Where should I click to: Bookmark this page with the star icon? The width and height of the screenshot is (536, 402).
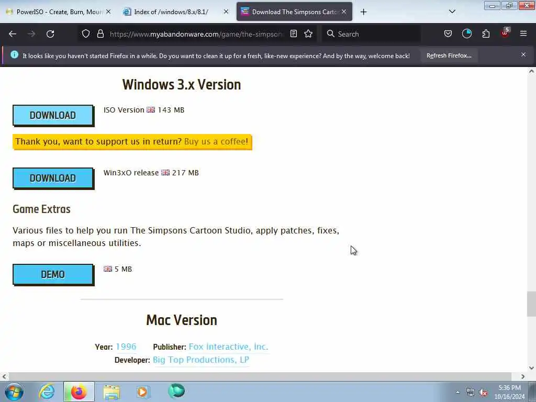coord(308,33)
